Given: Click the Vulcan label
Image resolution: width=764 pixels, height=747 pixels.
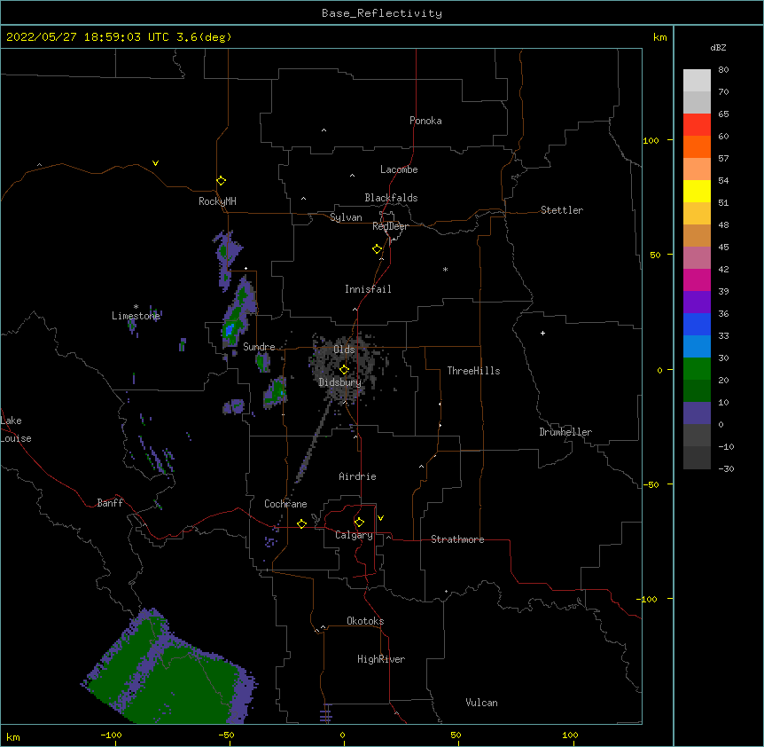Looking at the screenshot, I should point(481,703).
